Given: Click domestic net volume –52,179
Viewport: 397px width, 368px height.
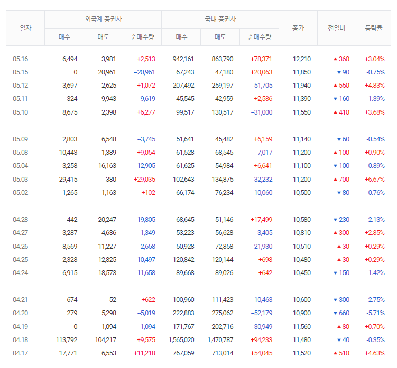Looking at the screenshot, I should [x=262, y=313].
